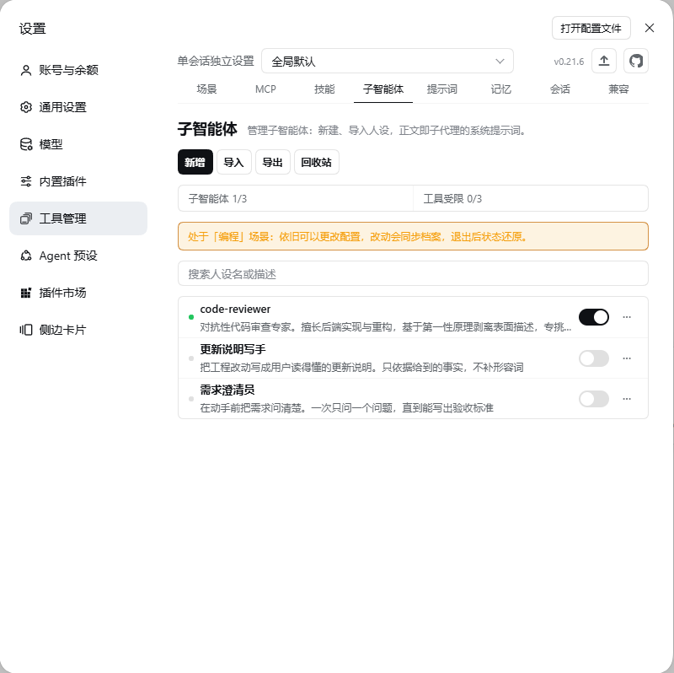Screen dimensions: 674x673
Task: Switch to the 提示词 tab
Action: pyautogui.click(x=441, y=89)
